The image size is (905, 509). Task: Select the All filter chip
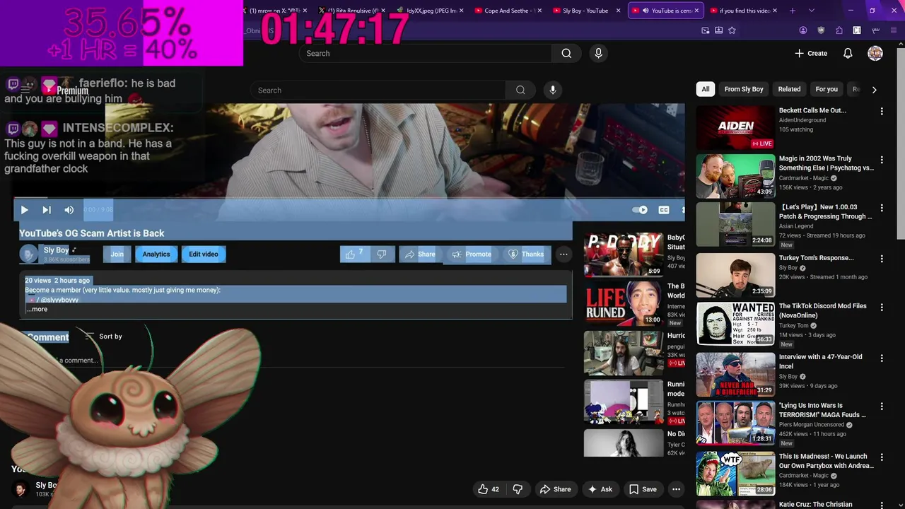point(705,89)
